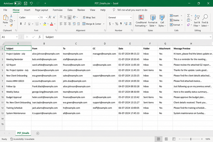Click the Save icon in title bar
213x142 pixels.
pyautogui.click(x=26, y=3)
